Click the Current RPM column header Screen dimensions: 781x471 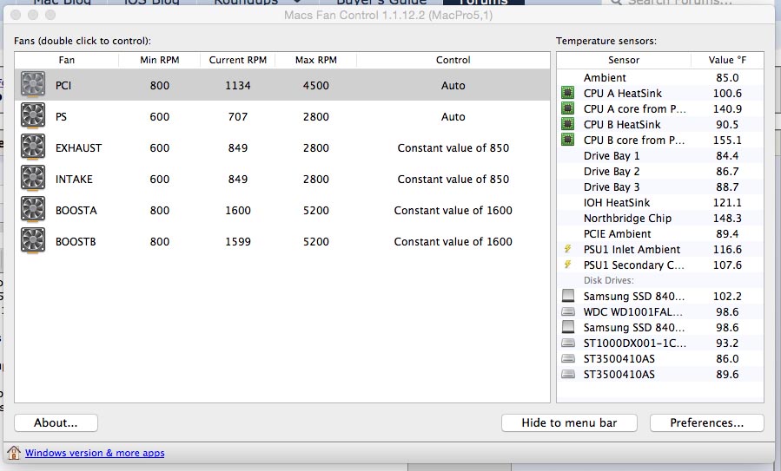(237, 60)
